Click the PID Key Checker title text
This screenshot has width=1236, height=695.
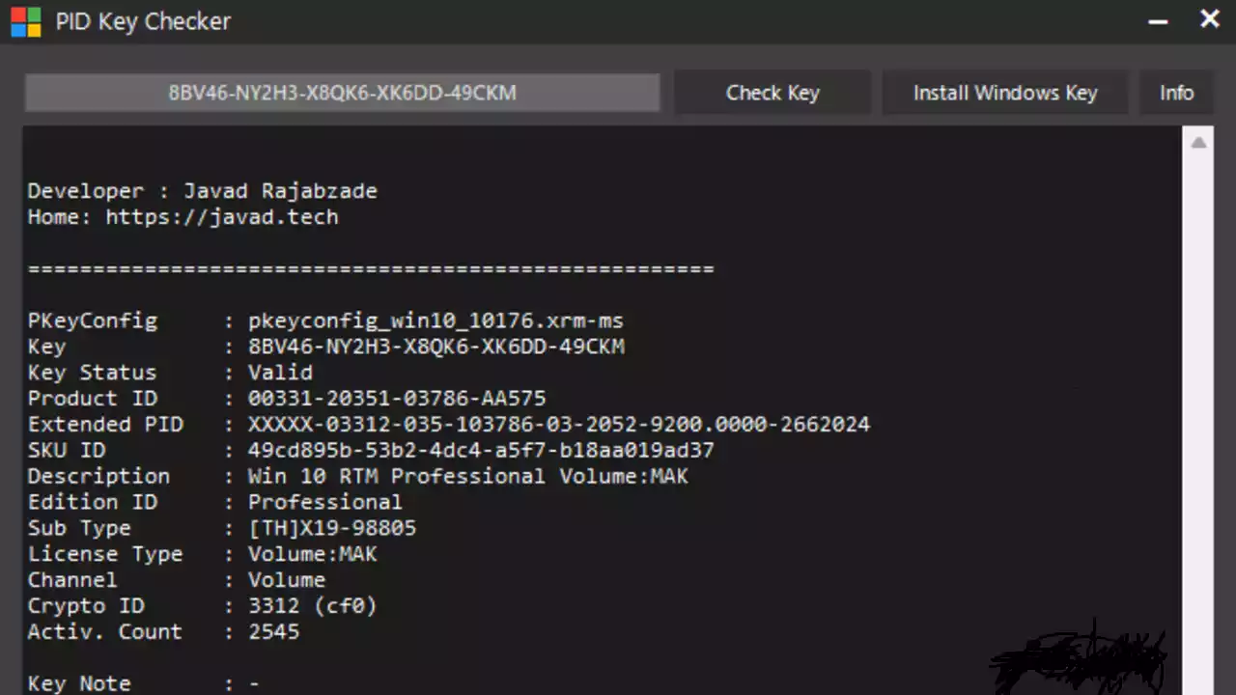click(143, 21)
